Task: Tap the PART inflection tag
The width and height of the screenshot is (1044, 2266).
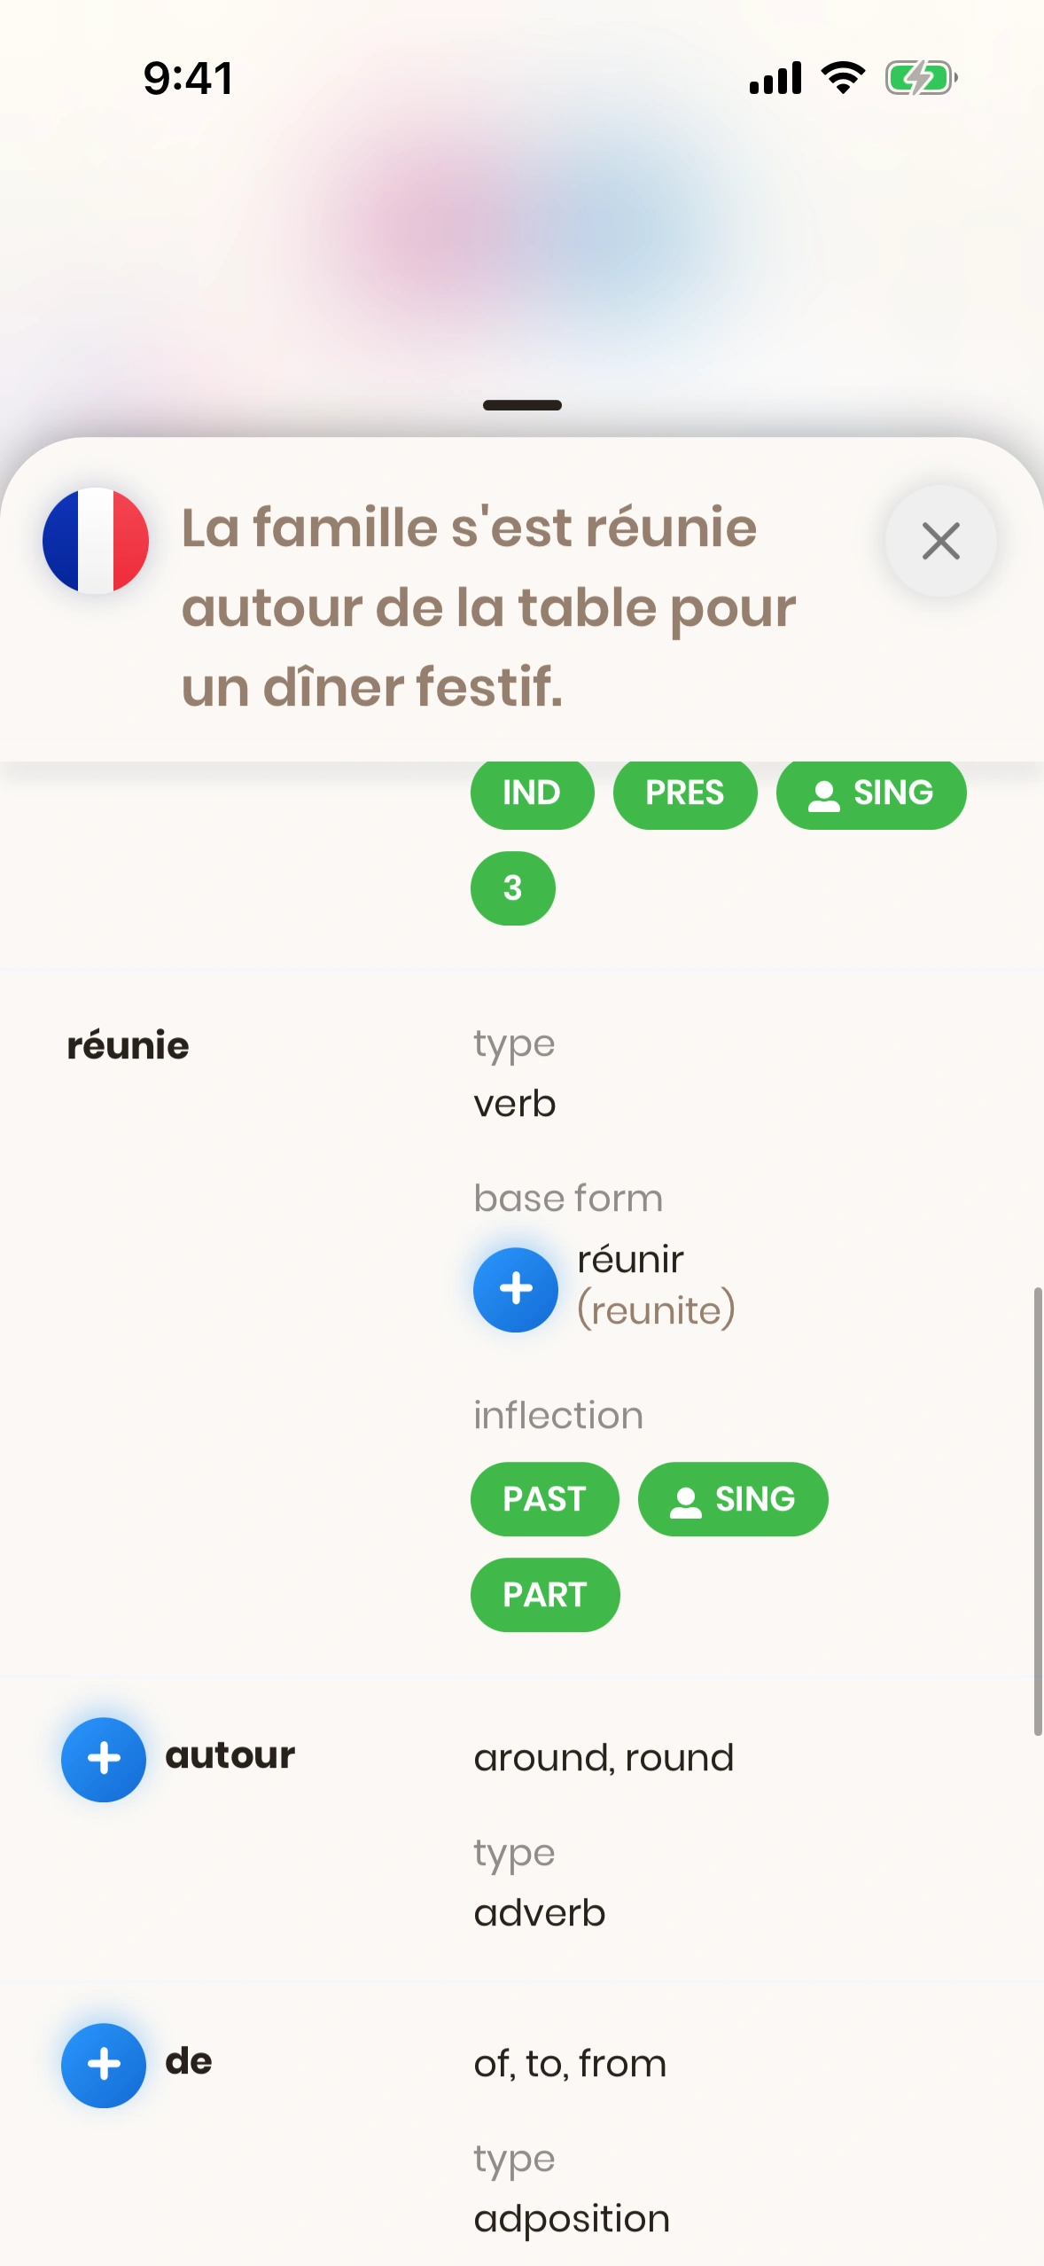Action: coord(545,1595)
